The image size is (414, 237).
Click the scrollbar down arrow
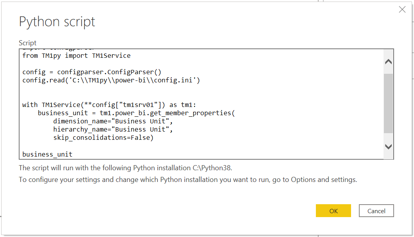tap(388, 146)
